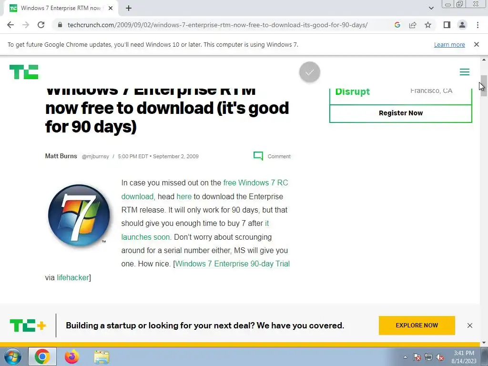Open a new tab with plus button
This screenshot has width=488, height=366.
(129, 8)
